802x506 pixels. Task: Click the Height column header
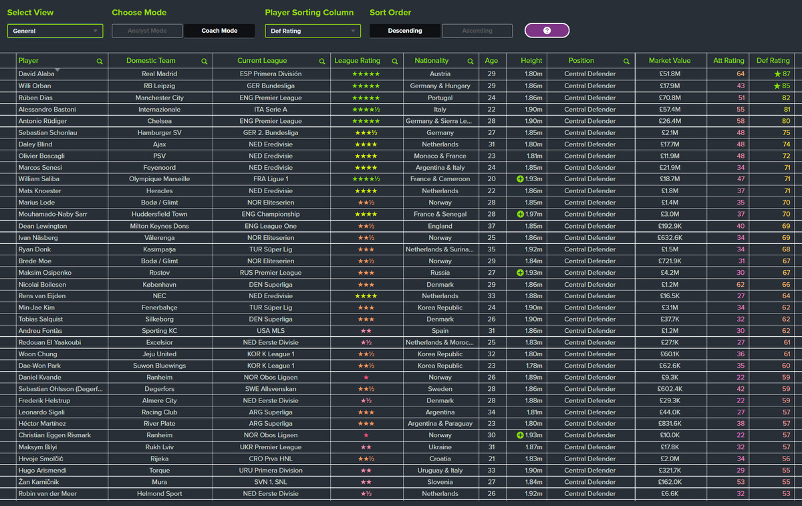coord(532,60)
